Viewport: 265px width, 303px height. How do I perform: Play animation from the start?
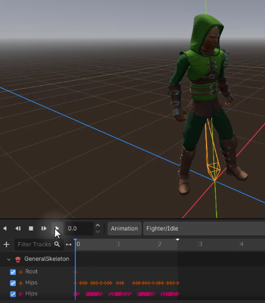pyautogui.click(x=44, y=228)
